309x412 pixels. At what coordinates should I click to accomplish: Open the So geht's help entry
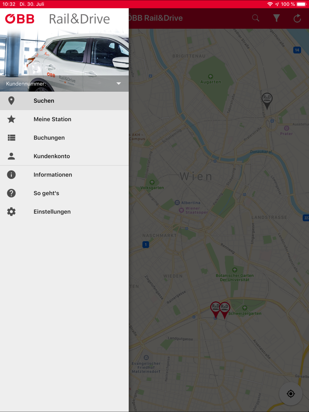pyautogui.click(x=64, y=193)
